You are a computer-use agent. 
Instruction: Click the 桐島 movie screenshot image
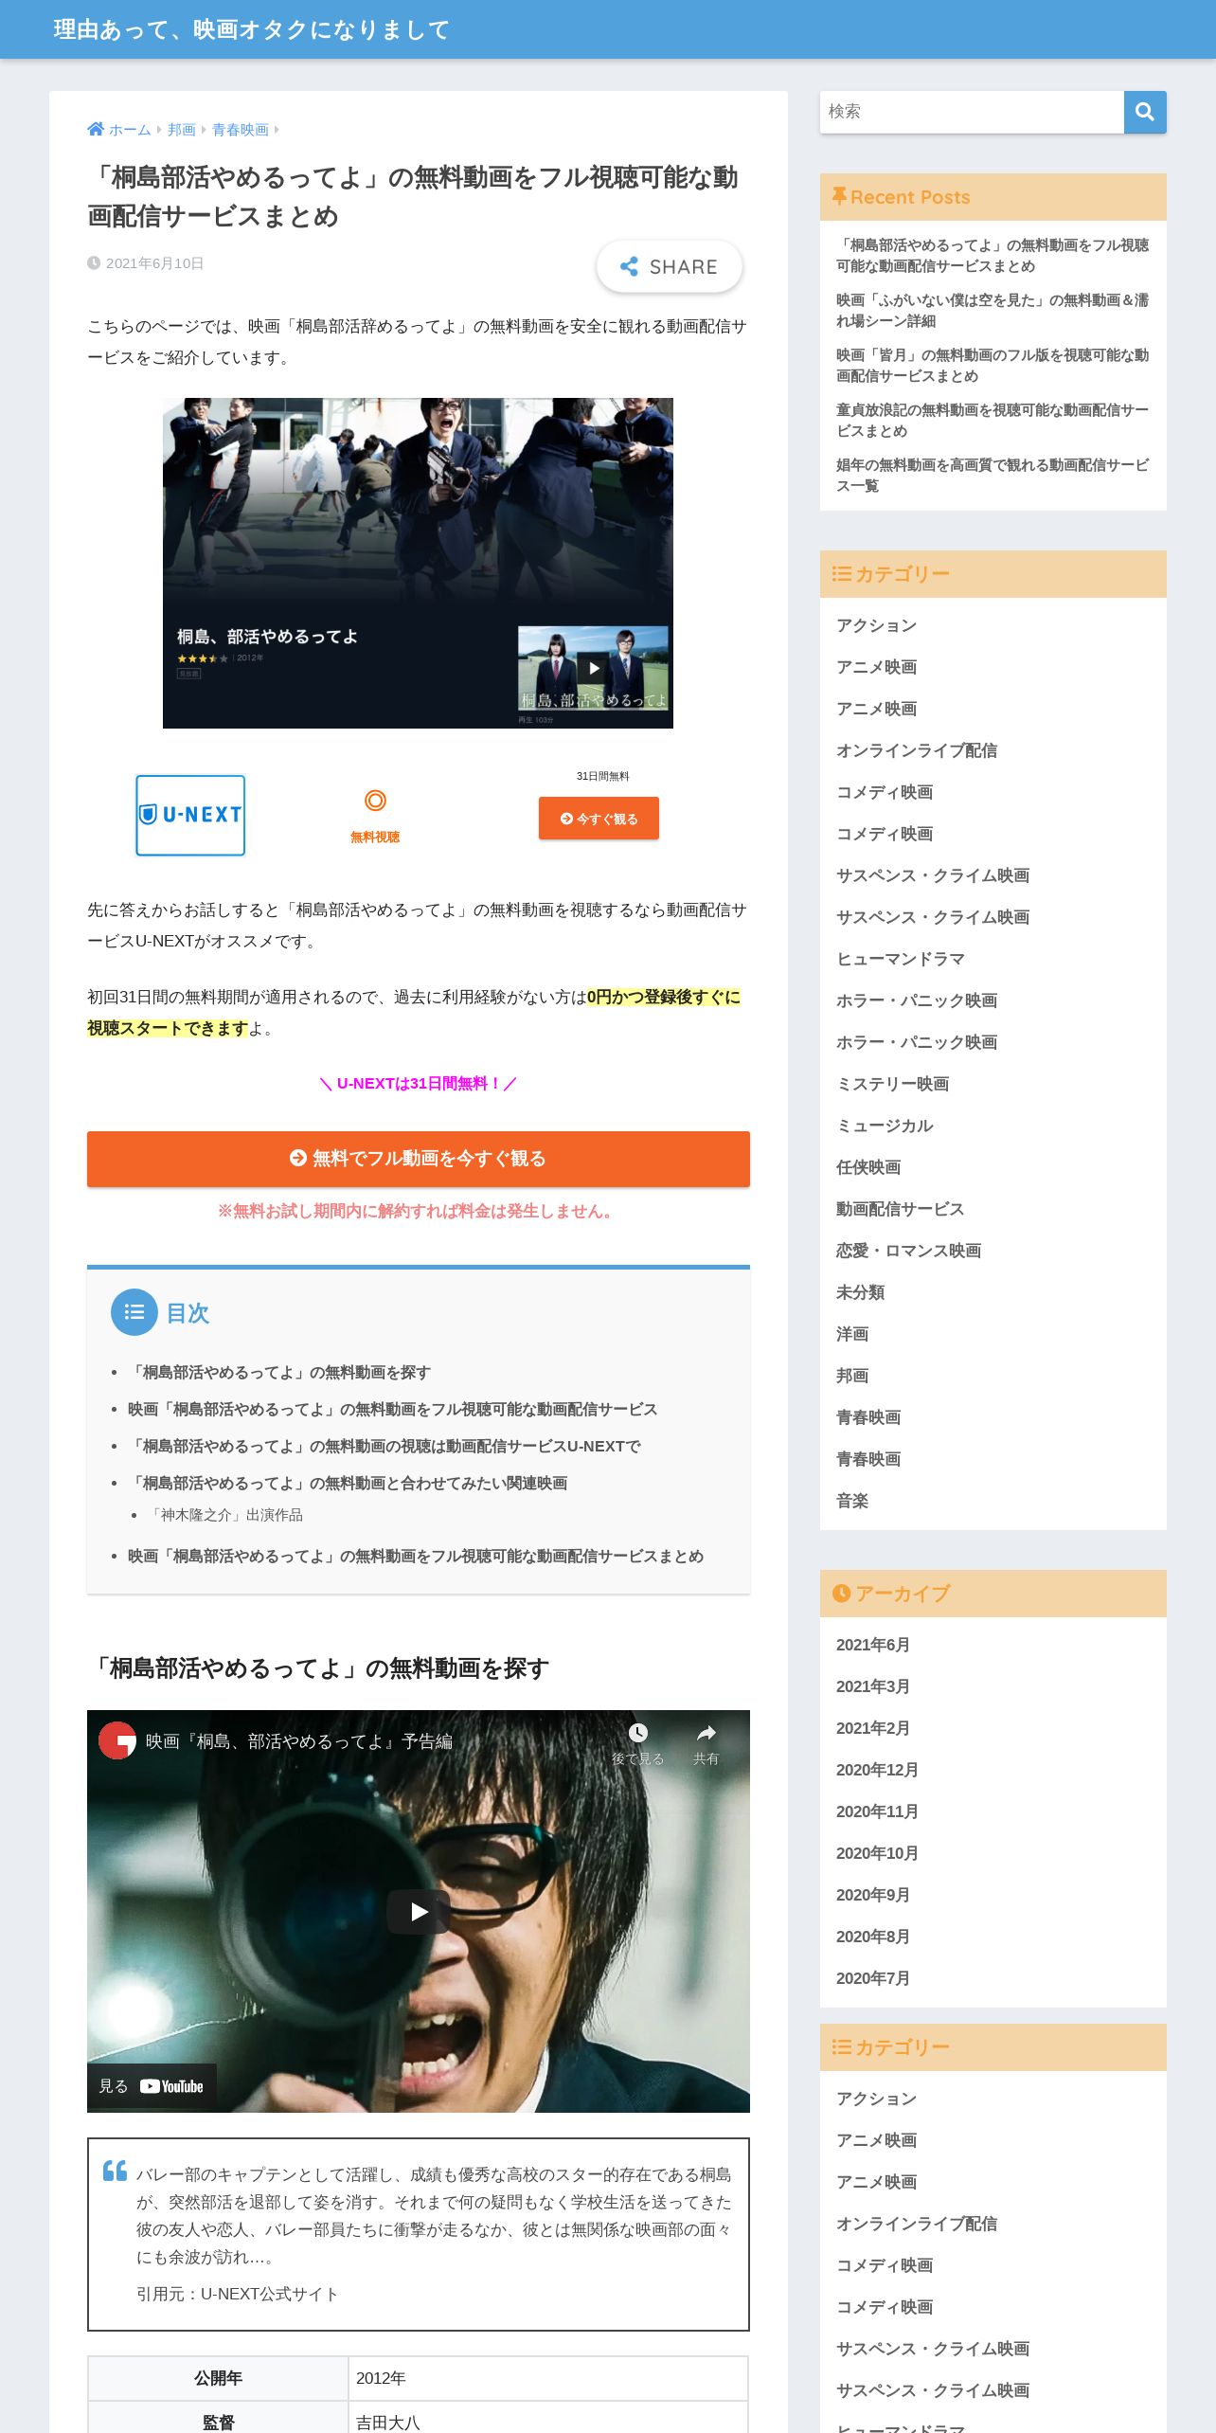click(418, 563)
